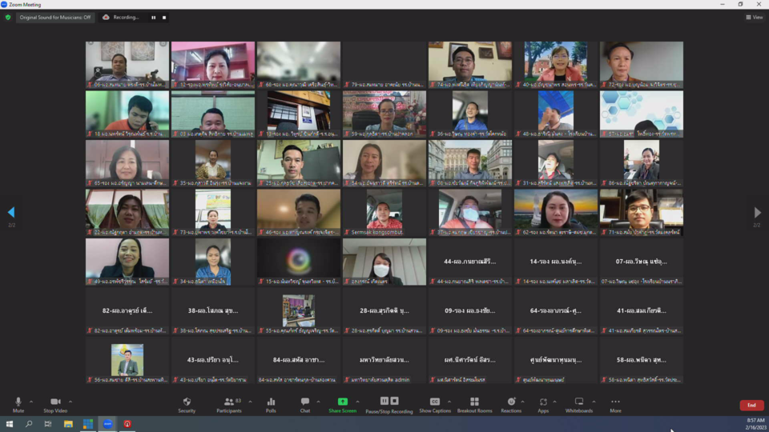
Task: Mute the microphone
Action: tap(18, 404)
